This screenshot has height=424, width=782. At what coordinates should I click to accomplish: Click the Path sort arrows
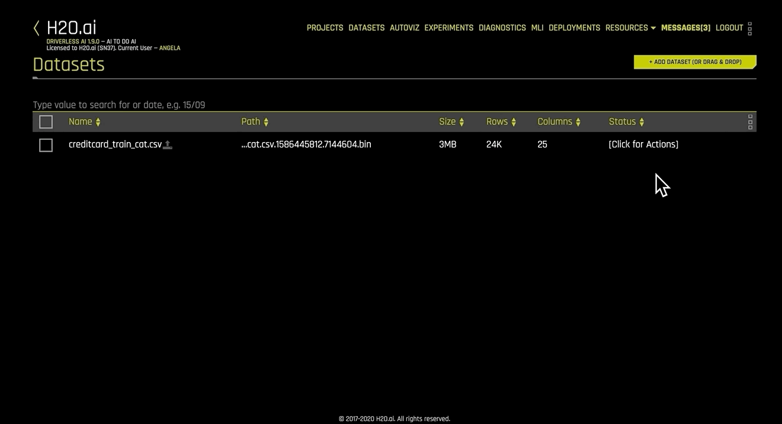coord(265,121)
